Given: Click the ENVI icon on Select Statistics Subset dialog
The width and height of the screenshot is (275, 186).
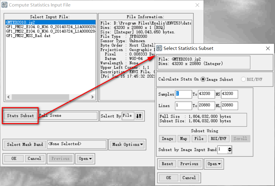Looking at the screenshot, I should [x=159, y=48].
